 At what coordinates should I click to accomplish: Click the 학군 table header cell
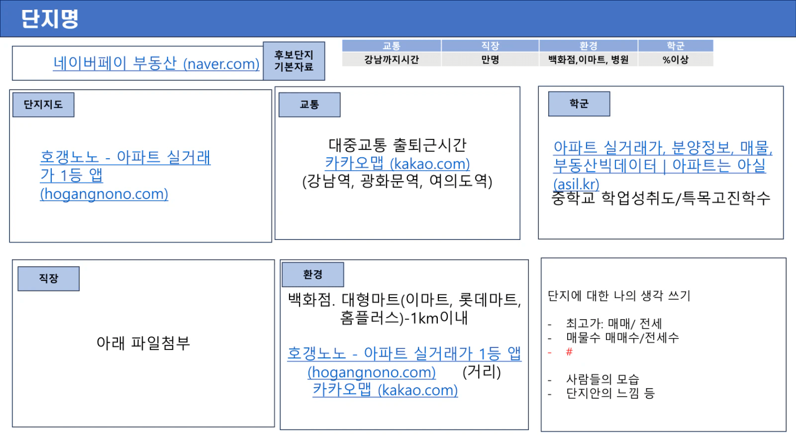[x=676, y=46]
